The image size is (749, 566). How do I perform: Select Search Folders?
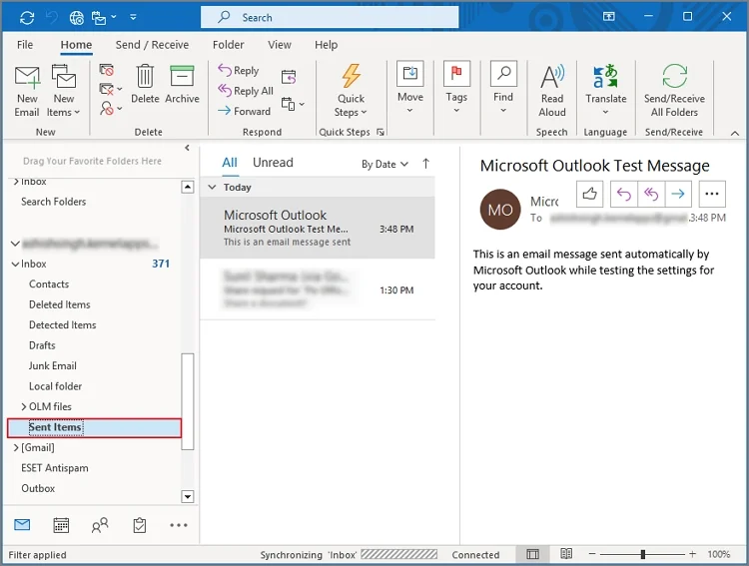click(x=54, y=202)
